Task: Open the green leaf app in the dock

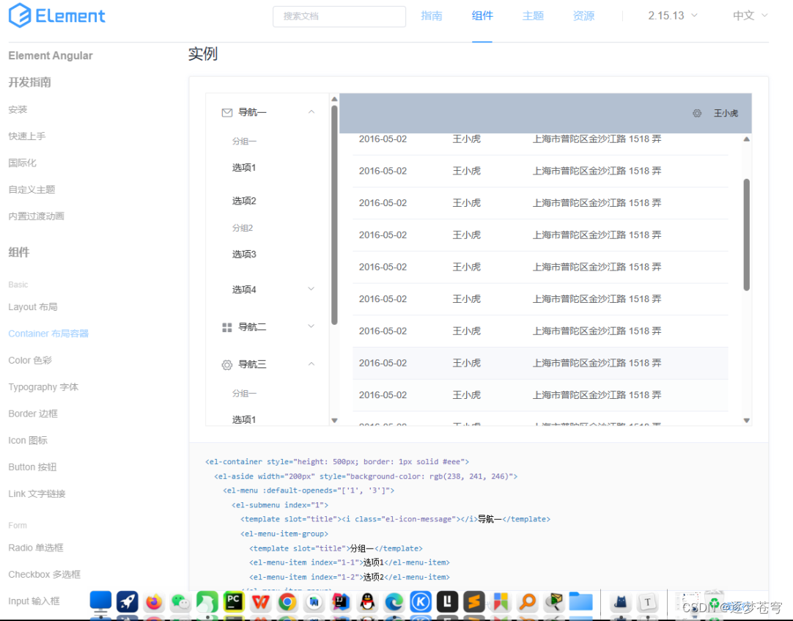Action: pos(207,602)
